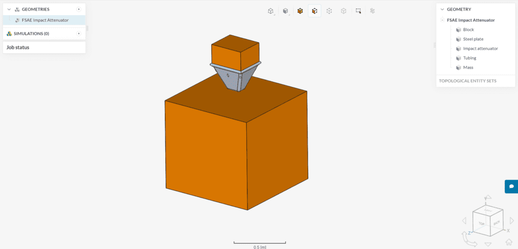518x249 pixels.
Task: Rotate view left using the orientation arrow
Action: coord(464,221)
